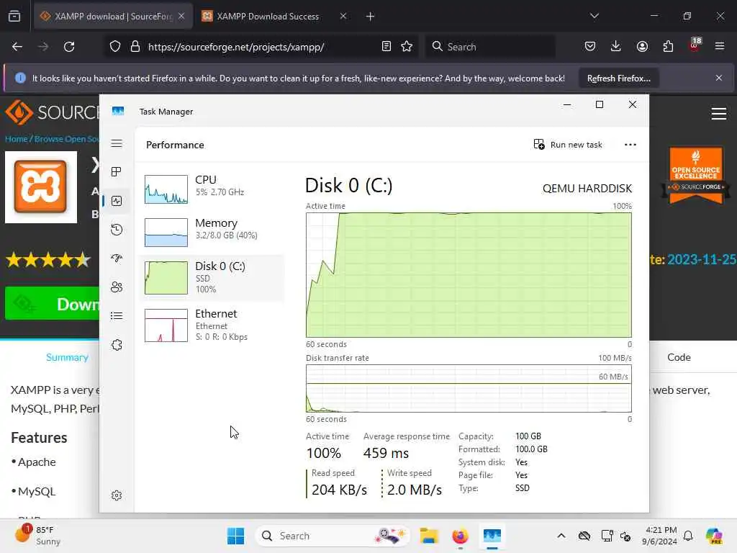
Task: Open Firefox View tab overview icon
Action: 14,17
